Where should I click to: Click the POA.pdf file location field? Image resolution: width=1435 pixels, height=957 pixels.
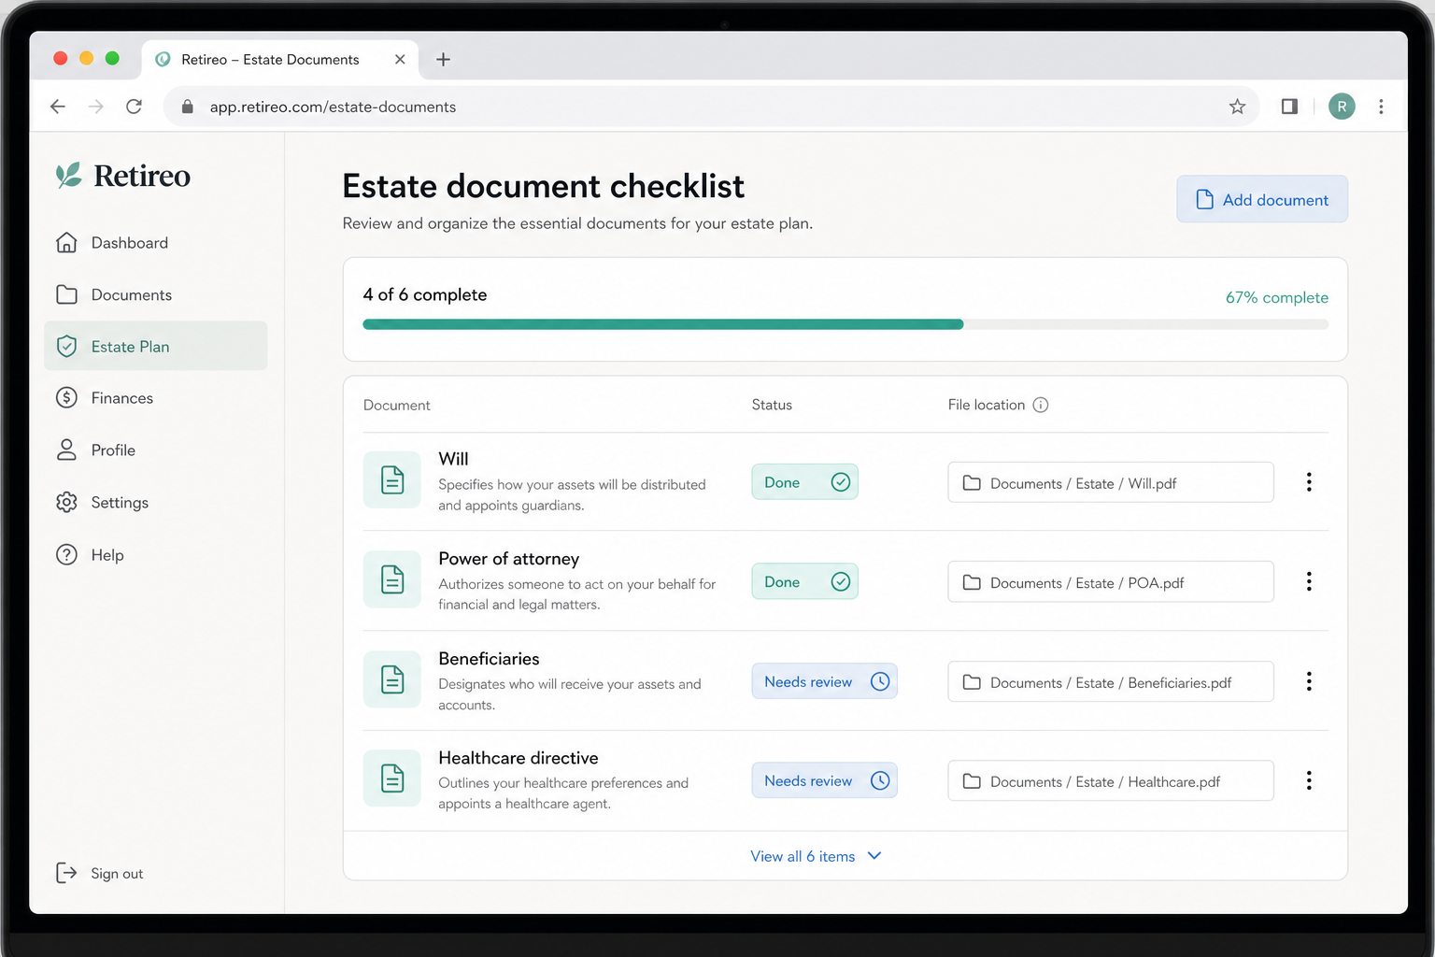pos(1111,581)
